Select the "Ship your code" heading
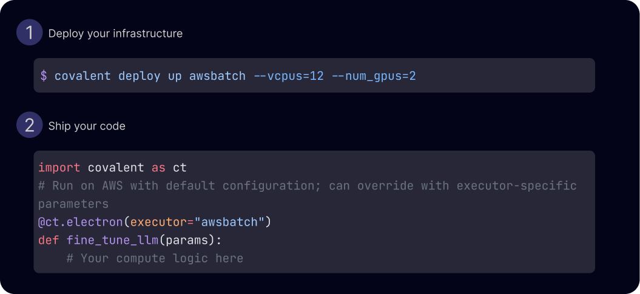Image resolution: width=640 pixels, height=294 pixels. click(x=87, y=126)
